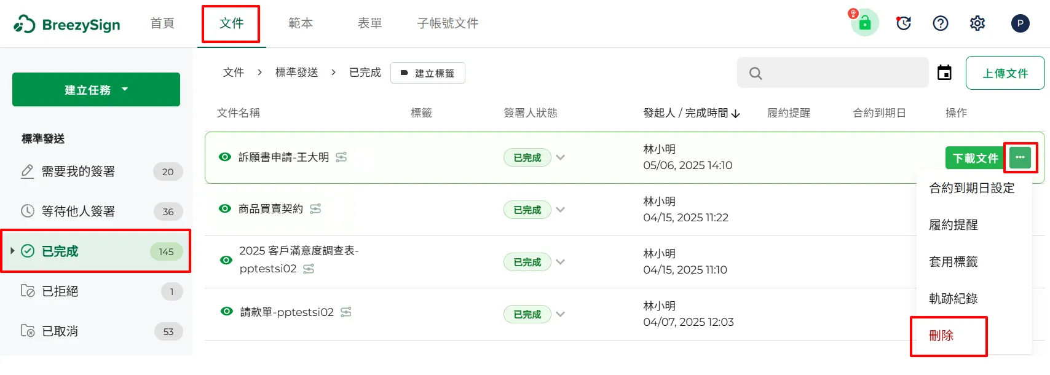The height and width of the screenshot is (375, 1050).
Task: Expand signer status for 訴願書申請-王大明
Action: point(560,157)
